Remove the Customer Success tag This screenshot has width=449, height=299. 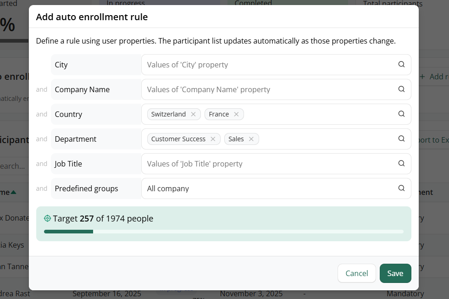click(213, 139)
